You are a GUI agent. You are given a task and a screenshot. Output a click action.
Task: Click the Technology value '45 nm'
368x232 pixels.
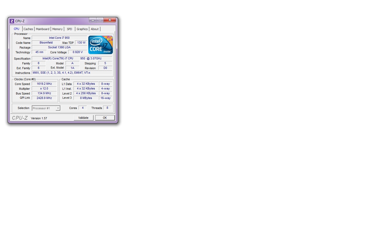39,52
